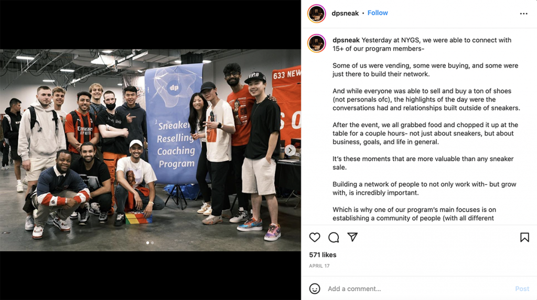Focus the Add a comment field
Screen dimensions: 537x300
pyautogui.click(x=418, y=288)
